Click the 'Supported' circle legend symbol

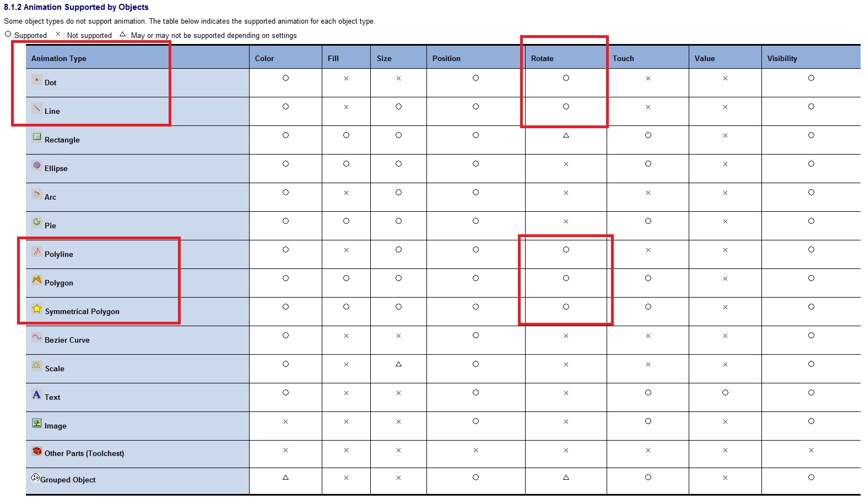8,34
